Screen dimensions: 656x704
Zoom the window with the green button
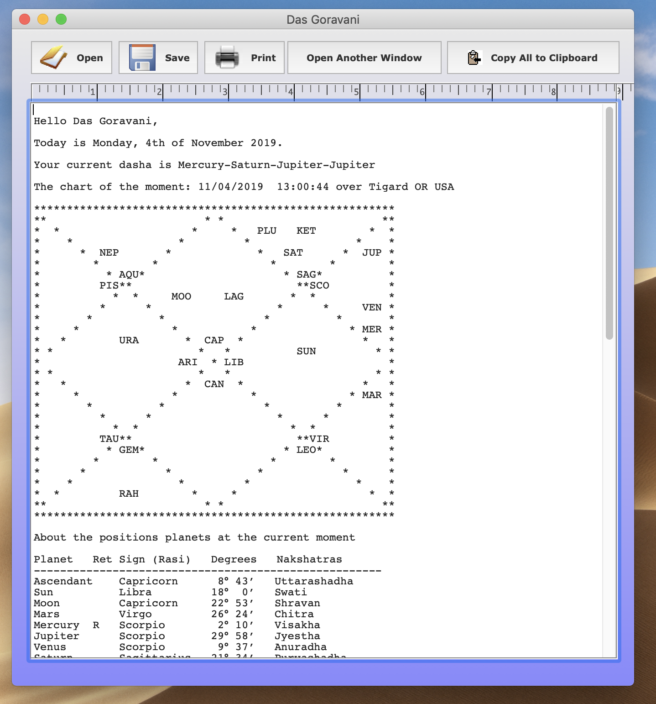point(61,19)
